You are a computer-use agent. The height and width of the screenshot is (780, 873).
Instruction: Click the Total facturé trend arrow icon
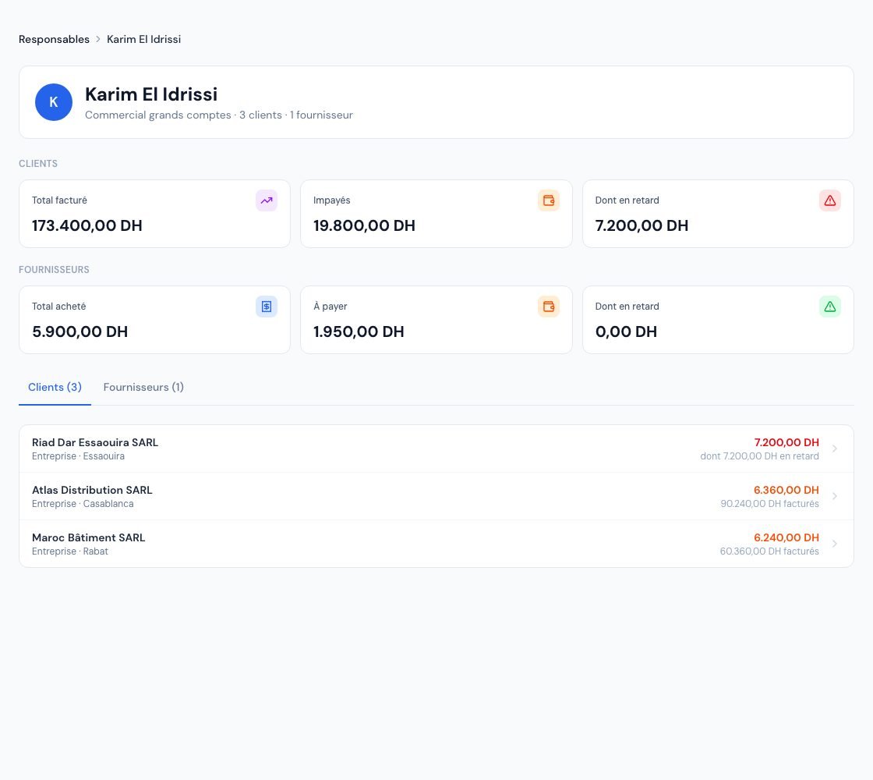[267, 200]
